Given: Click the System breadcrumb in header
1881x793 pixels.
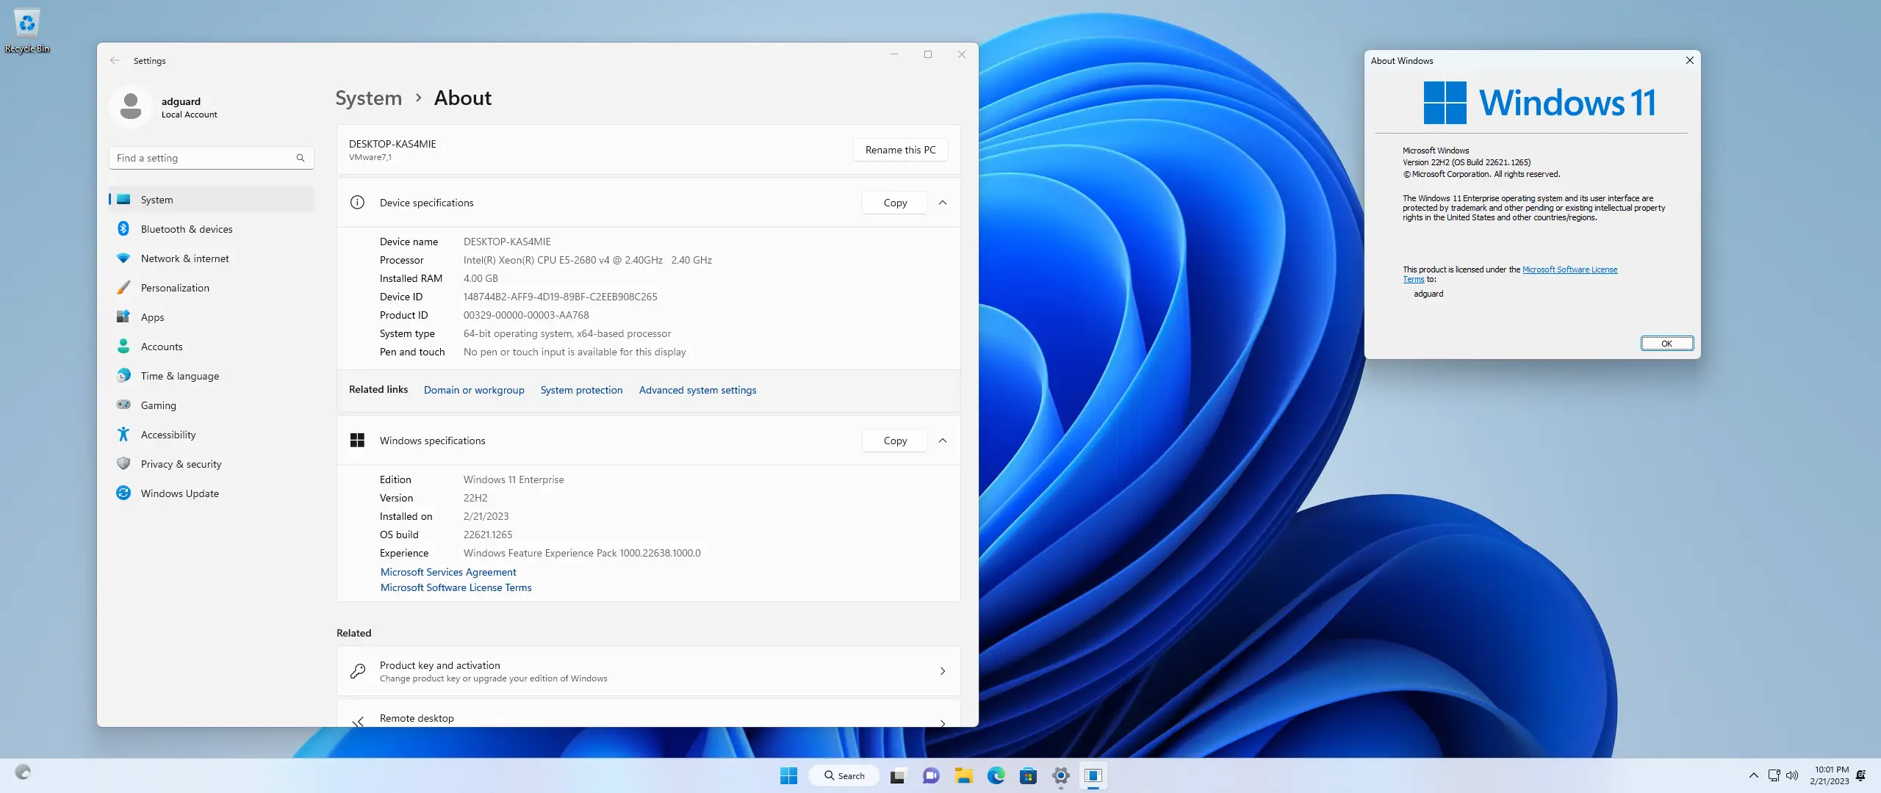Looking at the screenshot, I should pyautogui.click(x=368, y=98).
